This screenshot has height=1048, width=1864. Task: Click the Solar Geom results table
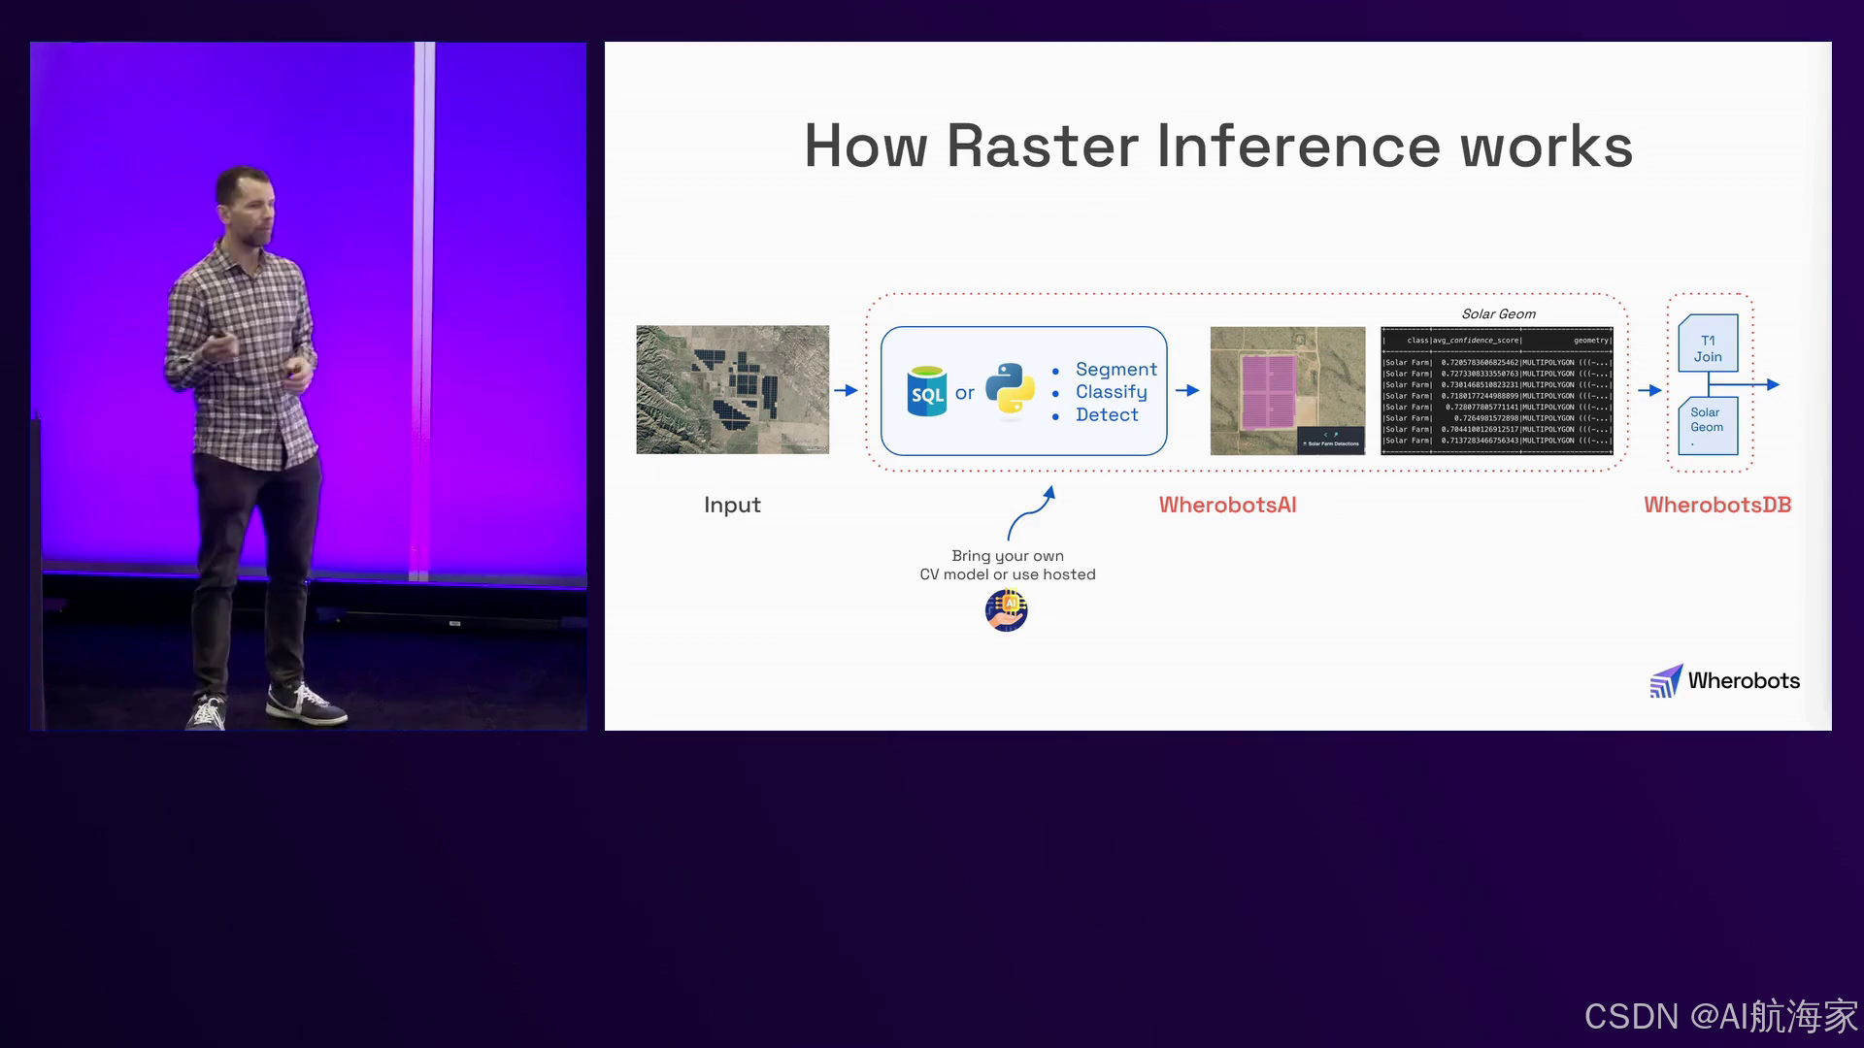(1496, 390)
